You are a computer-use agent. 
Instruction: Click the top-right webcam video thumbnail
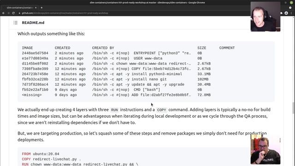coord(265,17)
